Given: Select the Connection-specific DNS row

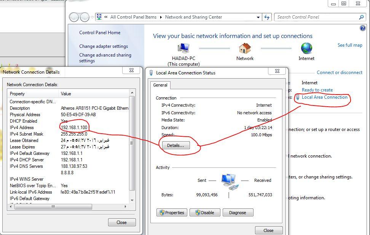Looking at the screenshot, I should (x=68, y=102).
